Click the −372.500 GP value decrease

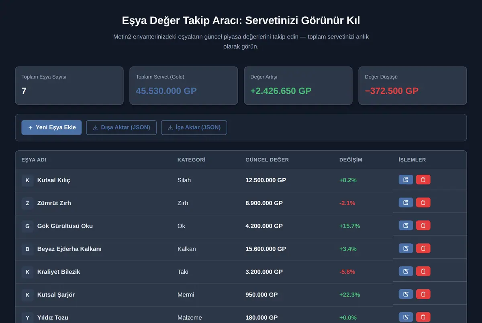pyautogui.click(x=392, y=91)
